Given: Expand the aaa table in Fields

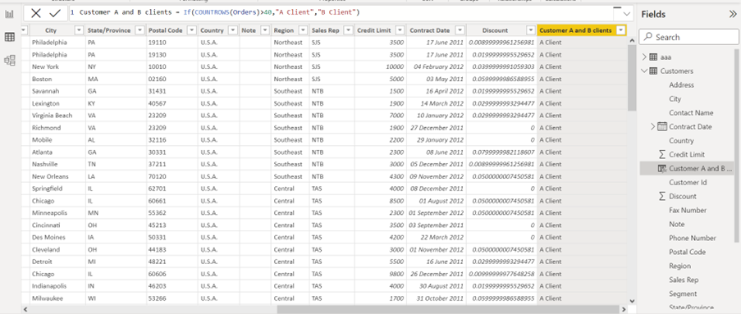Looking at the screenshot, I should click(644, 57).
